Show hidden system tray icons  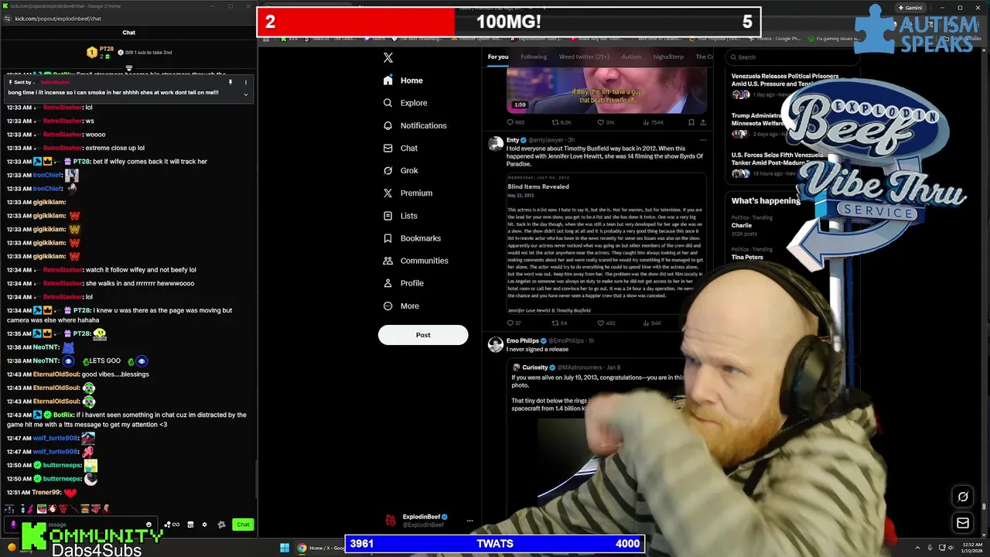tap(917, 548)
